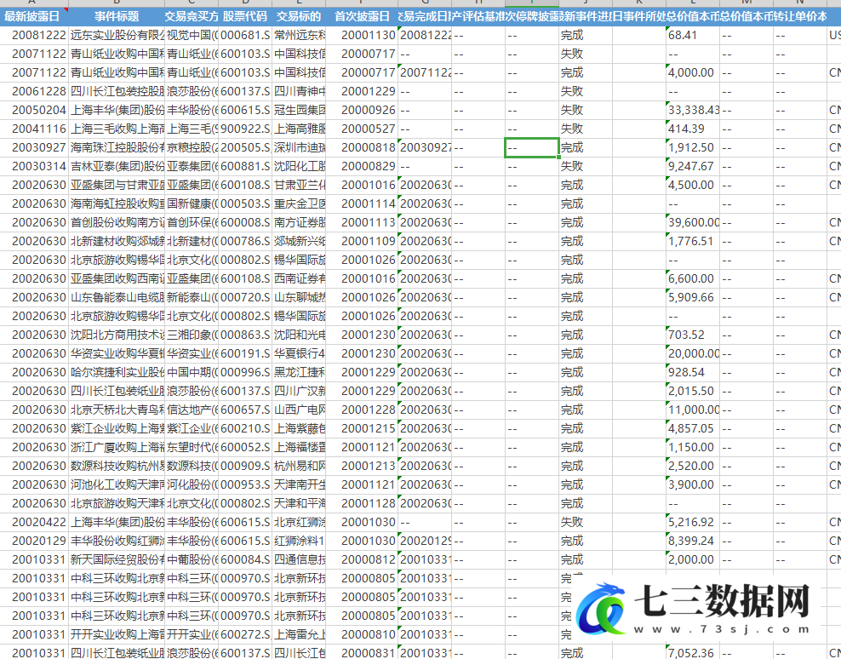This screenshot has height=659, width=841.
Task: Click first disclosure date 20000926
Action: tap(362, 110)
